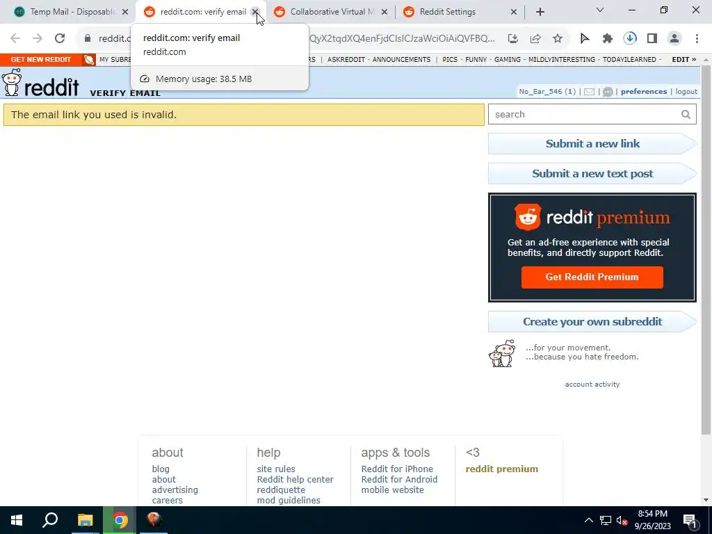The height and width of the screenshot is (534, 712).
Task: Open the taskbar notification center icon
Action: (690, 520)
